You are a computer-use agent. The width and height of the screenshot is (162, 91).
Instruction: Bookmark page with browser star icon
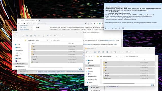coord(91,24)
